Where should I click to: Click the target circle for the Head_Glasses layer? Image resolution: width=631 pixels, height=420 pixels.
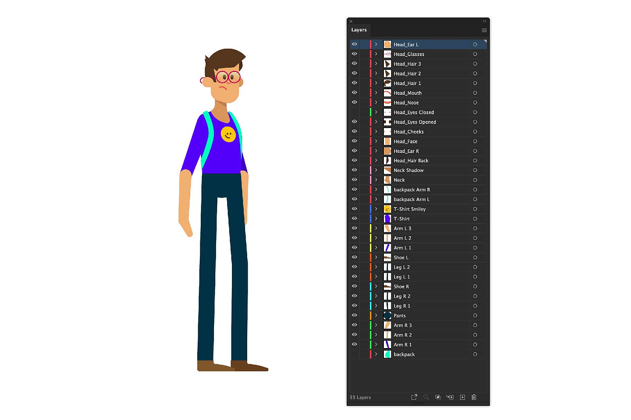coord(475,54)
